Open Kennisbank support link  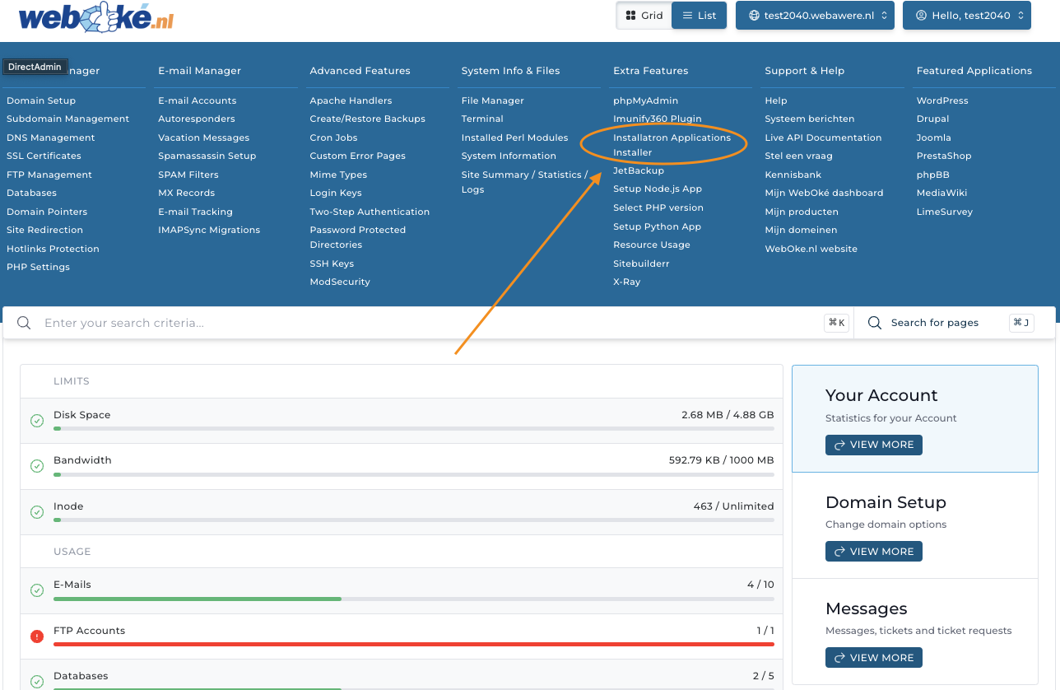click(793, 175)
